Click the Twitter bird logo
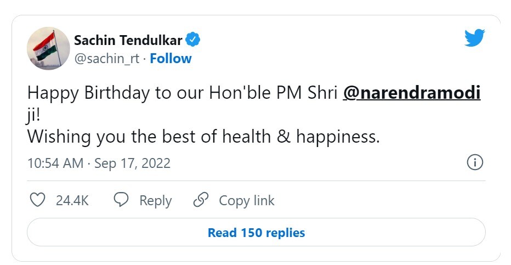The height and width of the screenshot is (265, 511). [475, 38]
